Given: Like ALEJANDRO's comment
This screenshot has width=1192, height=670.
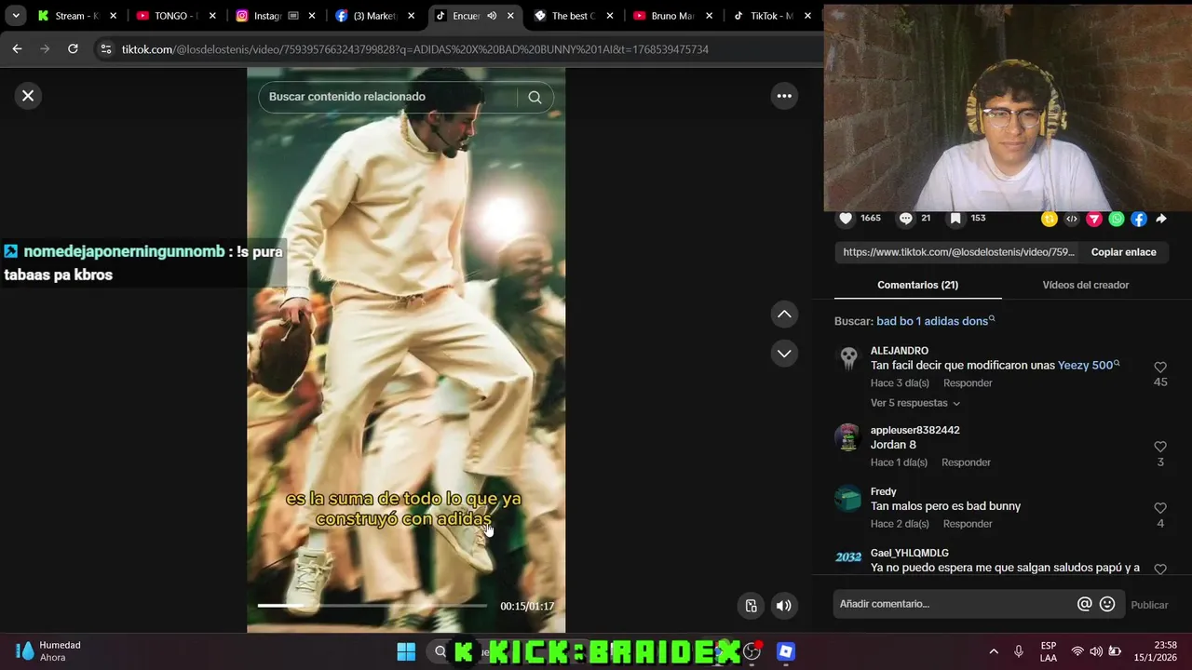Looking at the screenshot, I should [x=1160, y=368].
